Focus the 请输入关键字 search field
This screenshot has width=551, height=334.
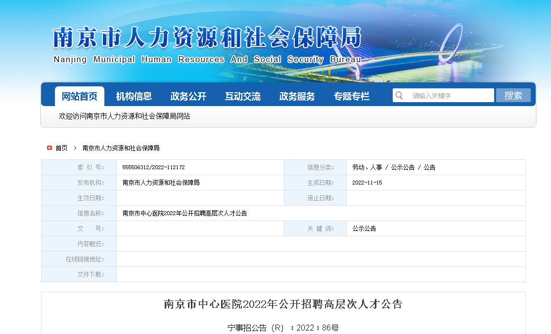(x=450, y=96)
